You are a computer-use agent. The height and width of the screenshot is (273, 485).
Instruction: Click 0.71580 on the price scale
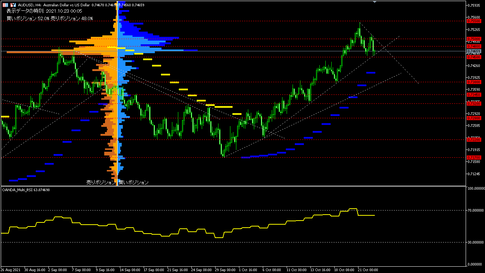click(474, 162)
